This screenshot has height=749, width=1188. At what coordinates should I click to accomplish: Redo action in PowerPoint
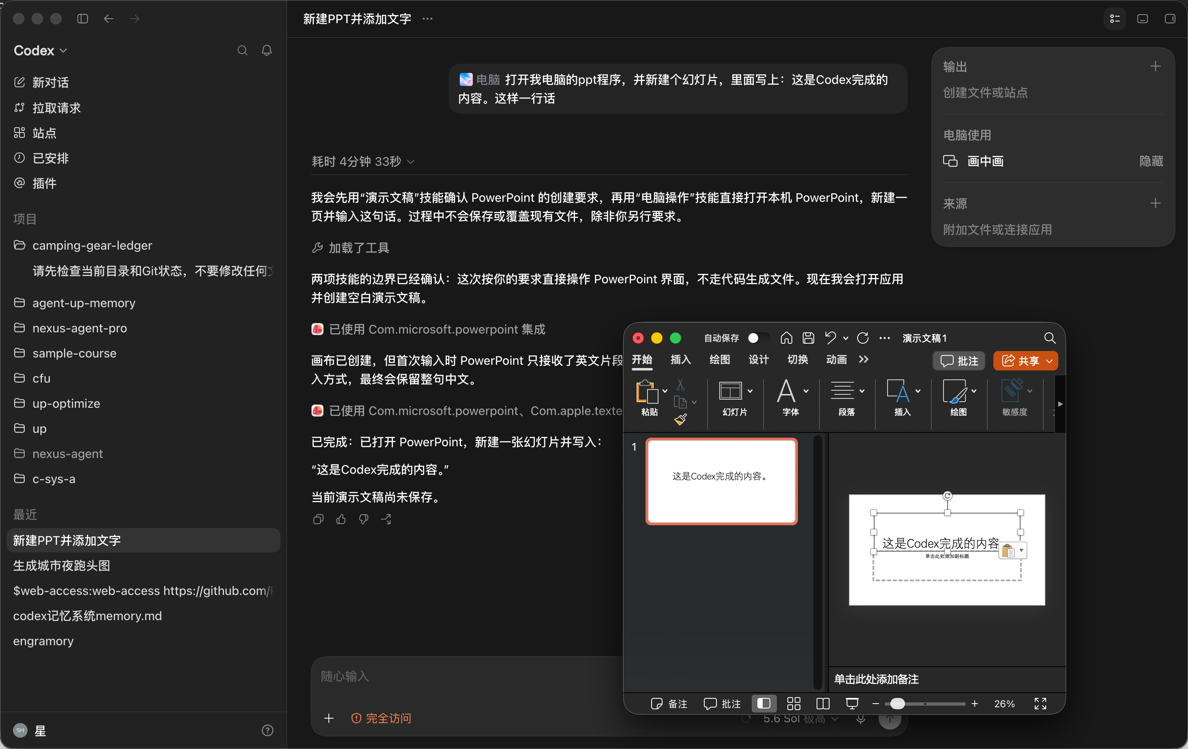[863, 338]
